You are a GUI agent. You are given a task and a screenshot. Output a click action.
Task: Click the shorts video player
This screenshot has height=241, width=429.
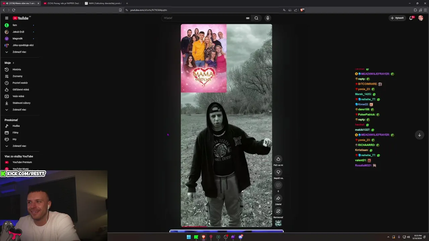coord(227,126)
